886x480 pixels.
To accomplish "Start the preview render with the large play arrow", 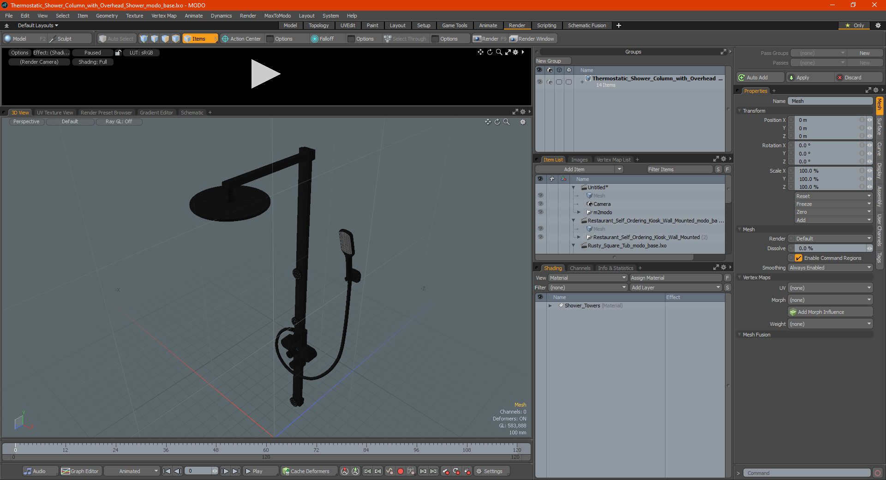I will [265, 74].
